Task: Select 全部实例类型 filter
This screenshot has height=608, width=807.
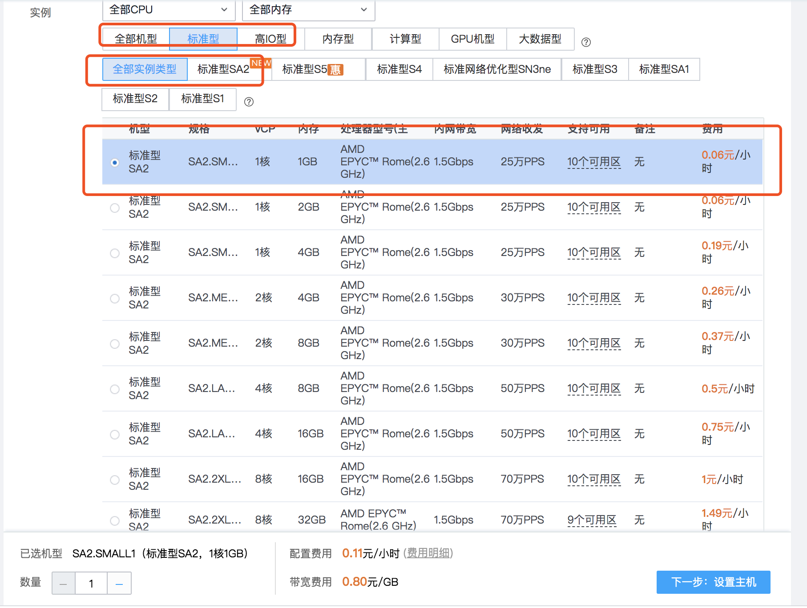Action: 145,69
